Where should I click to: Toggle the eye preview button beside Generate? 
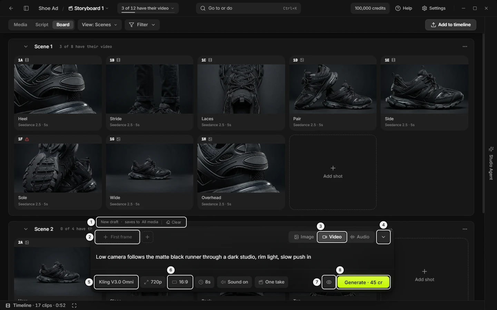pyautogui.click(x=329, y=282)
